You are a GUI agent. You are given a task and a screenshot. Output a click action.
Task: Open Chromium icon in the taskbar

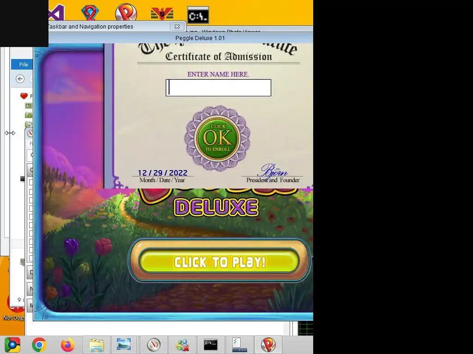pos(12,345)
